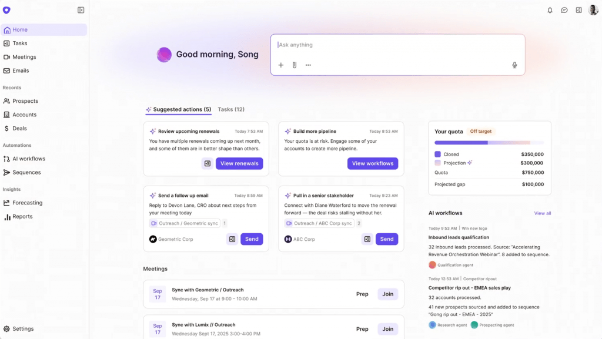
Task: Open detail panel icon on Geometric Corp card
Action: point(232,239)
